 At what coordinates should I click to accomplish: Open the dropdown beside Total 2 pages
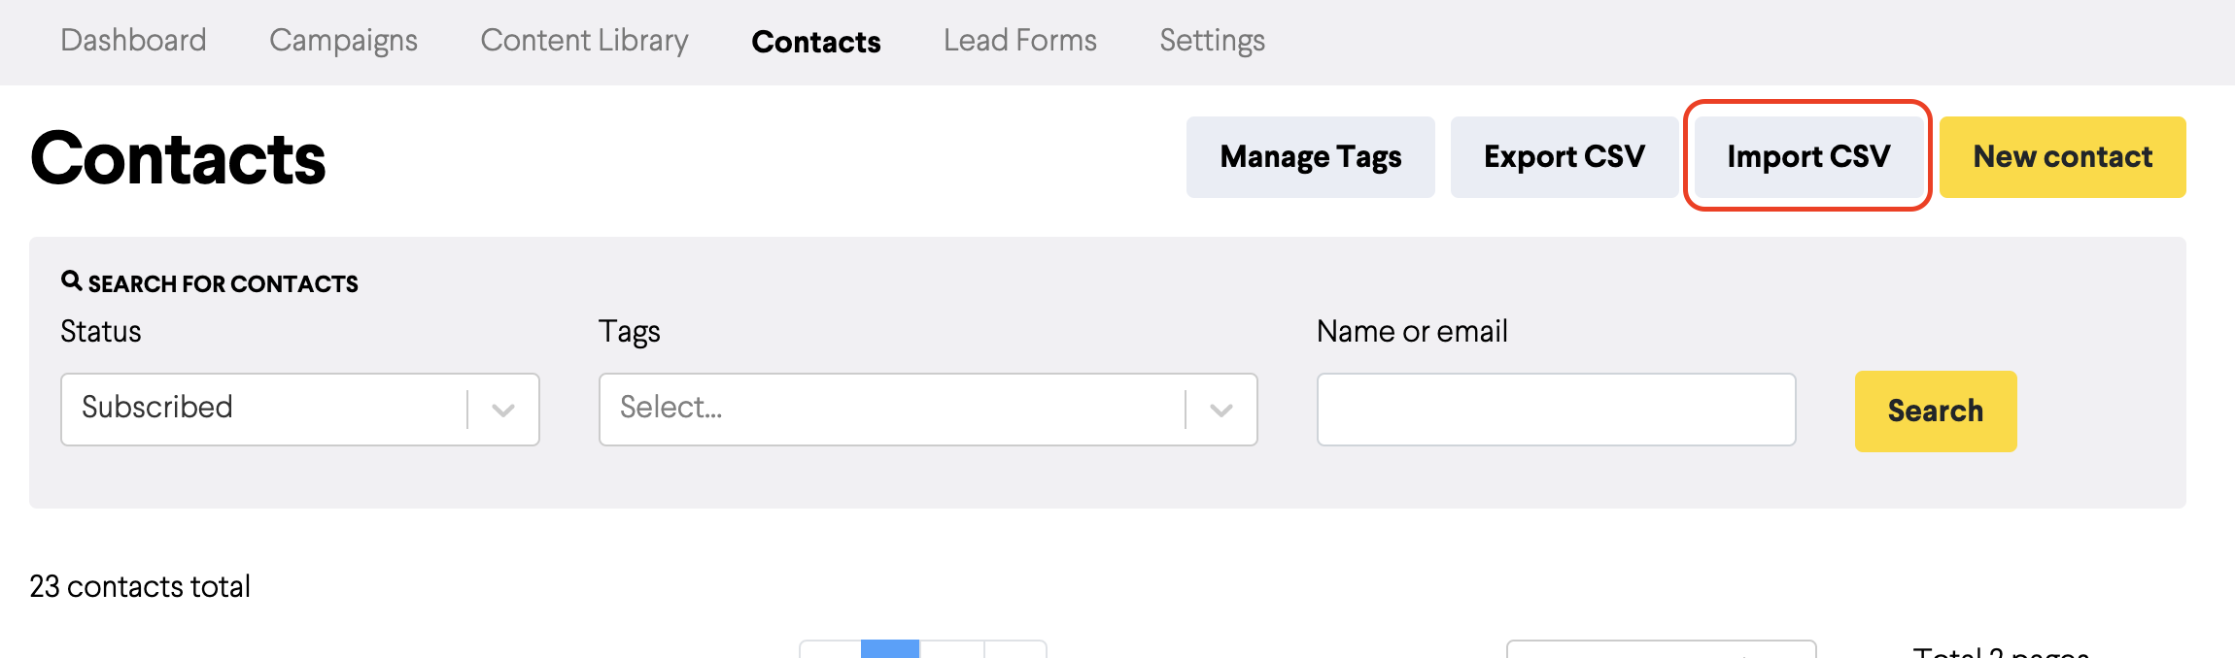click(x=1661, y=648)
